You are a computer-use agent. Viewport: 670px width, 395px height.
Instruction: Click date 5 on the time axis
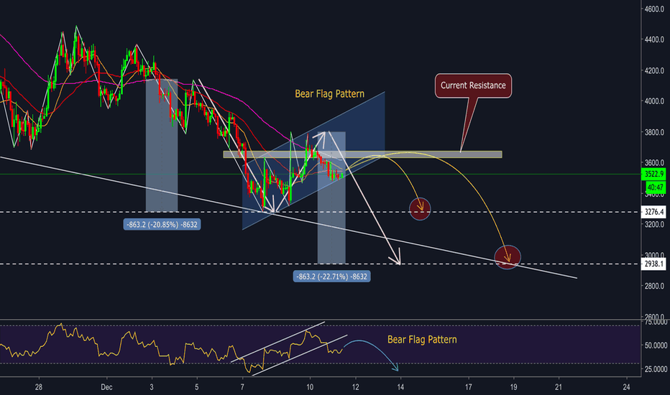[x=196, y=387]
